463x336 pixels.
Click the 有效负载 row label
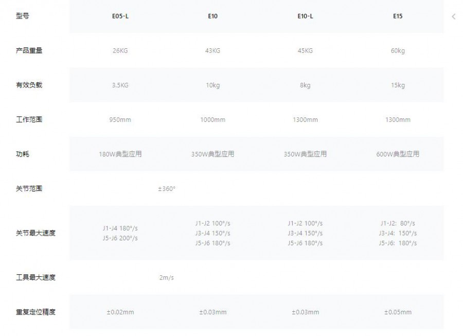29,85
